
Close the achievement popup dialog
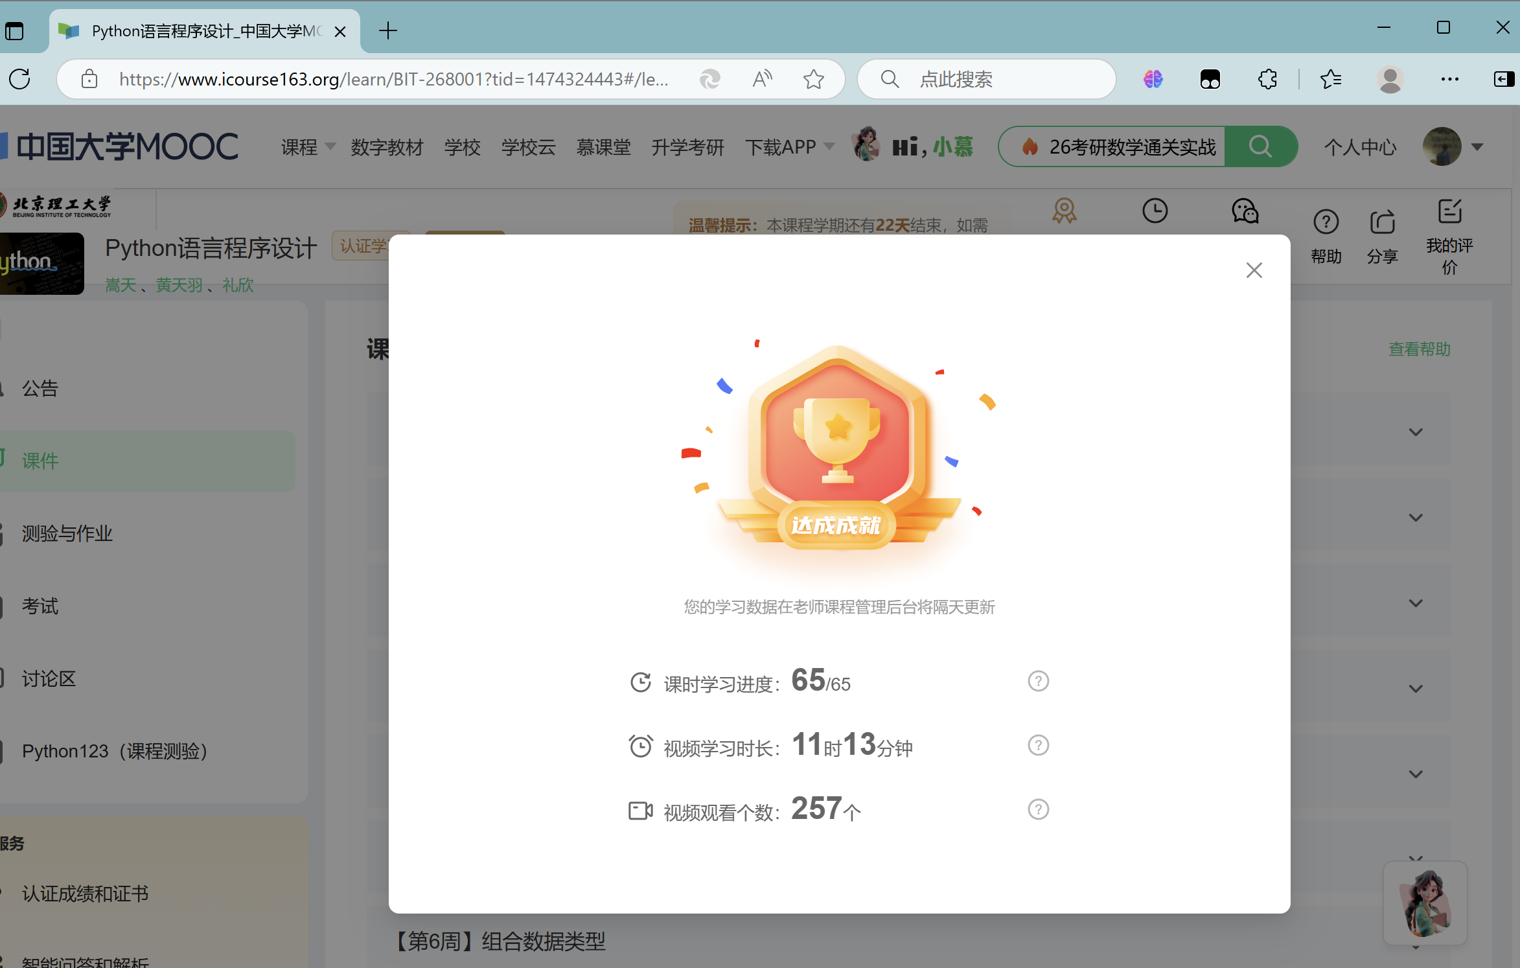click(x=1254, y=270)
